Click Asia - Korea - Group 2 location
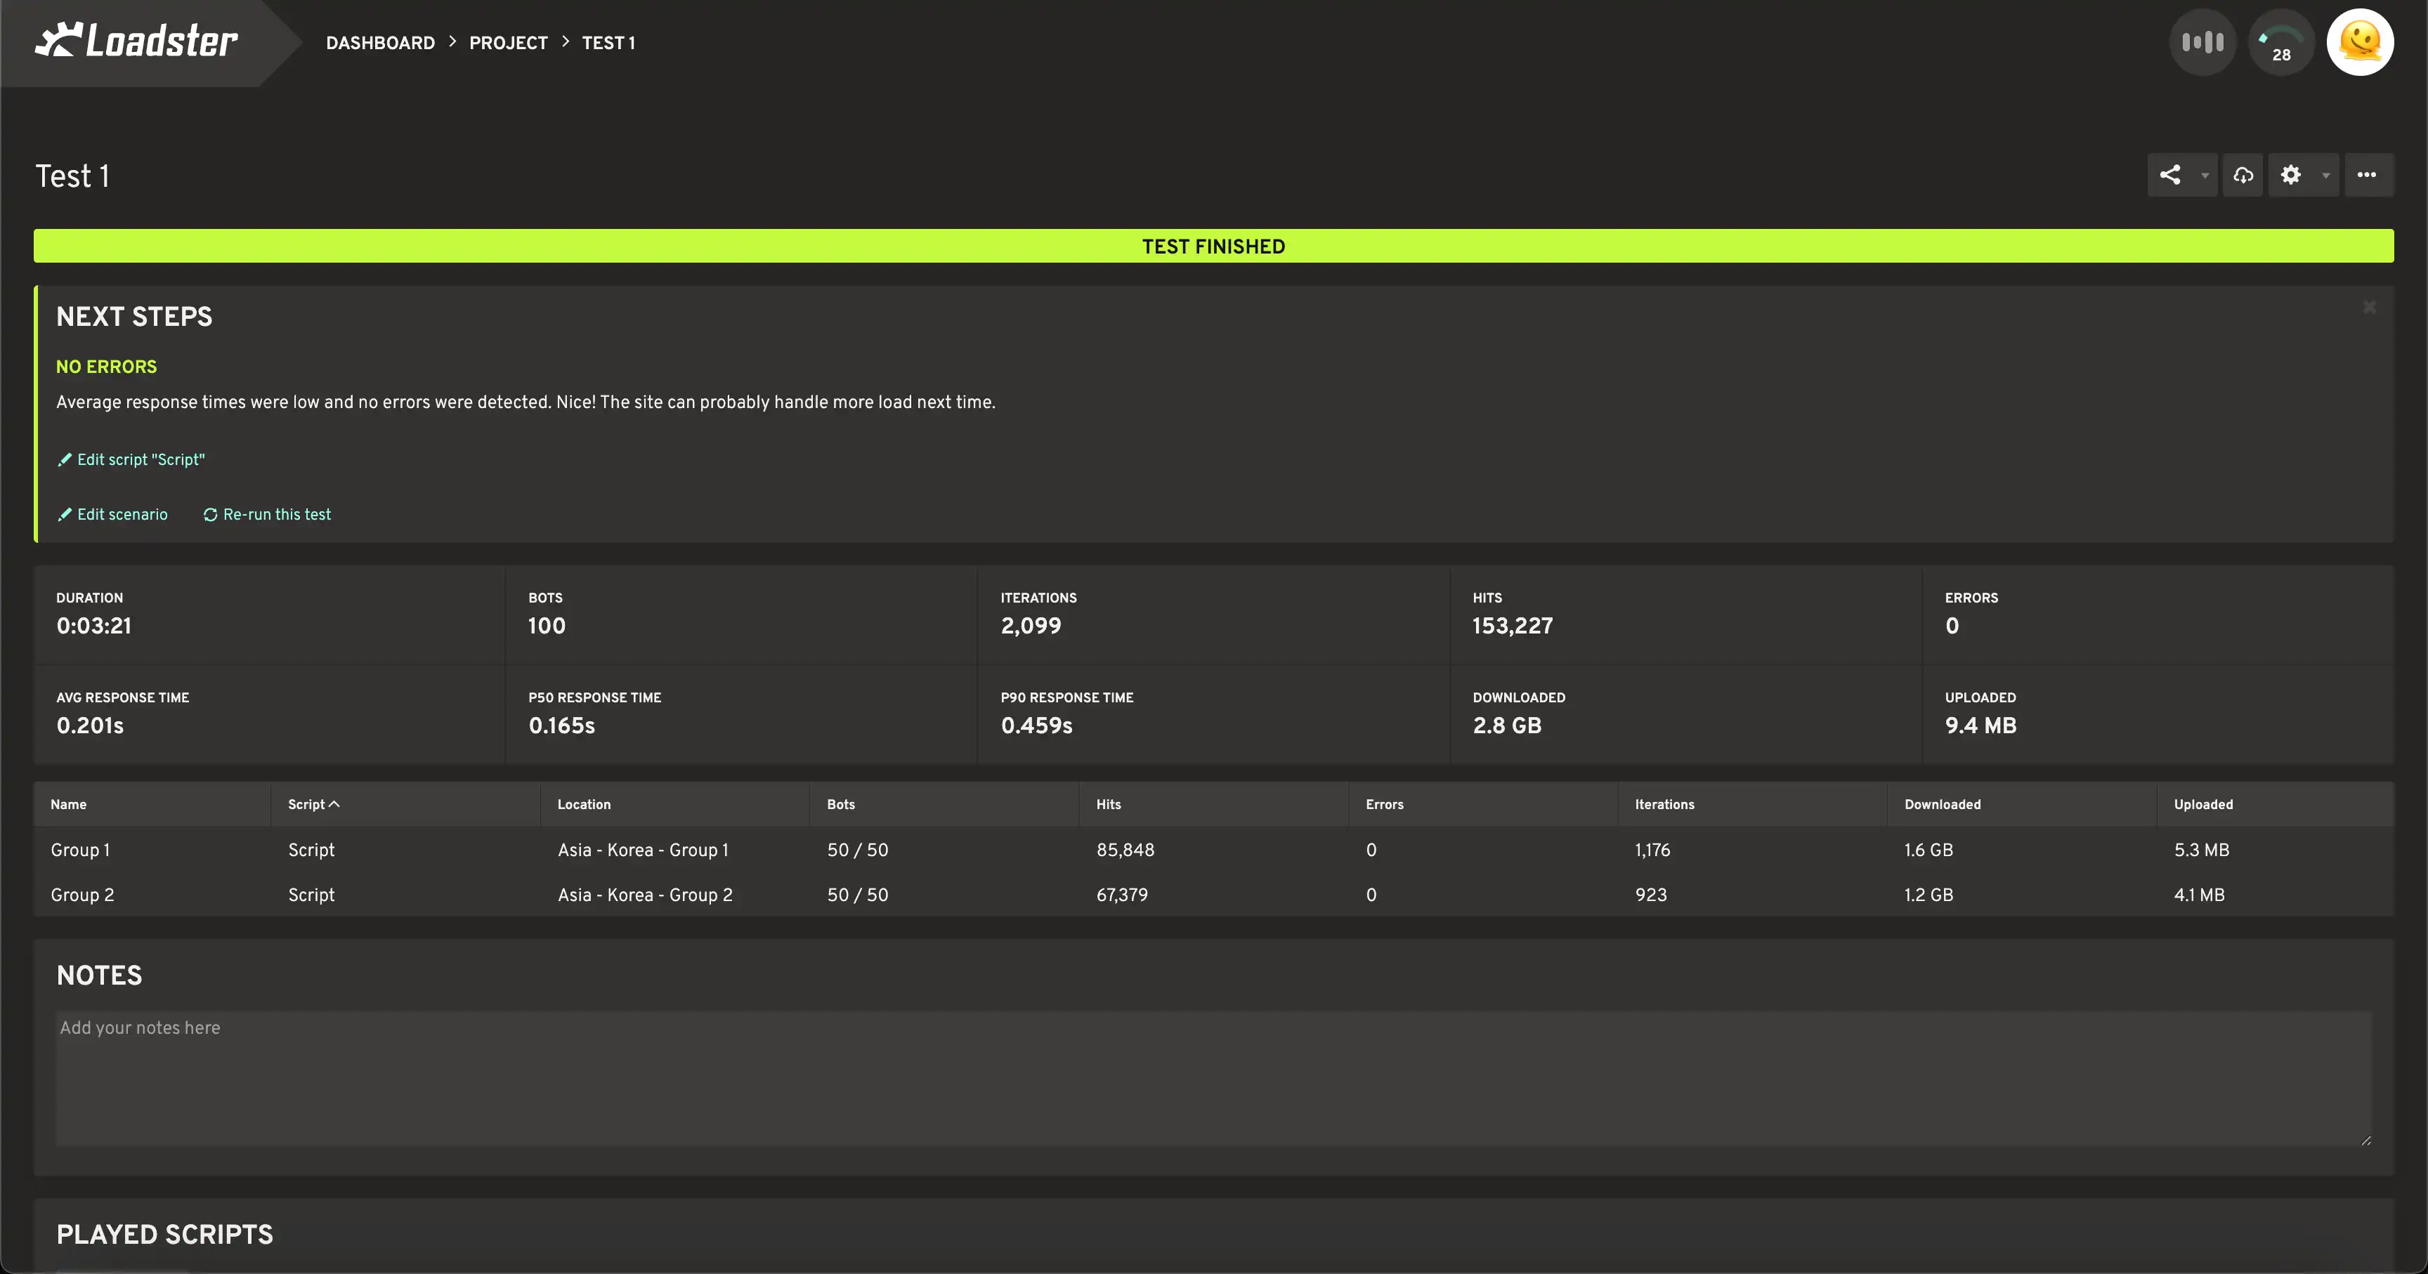 coord(645,895)
